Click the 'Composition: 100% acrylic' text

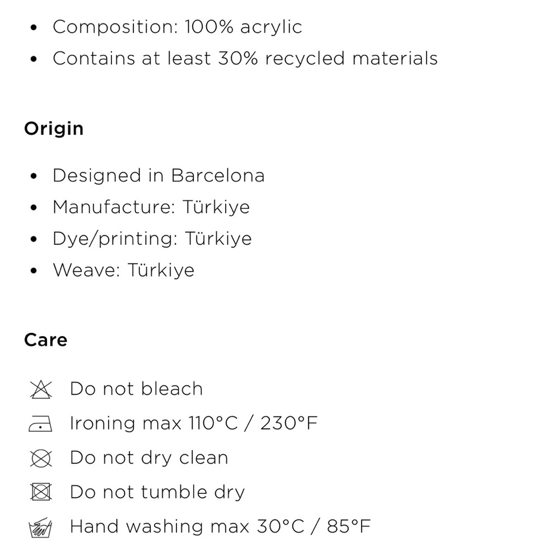pos(177,27)
